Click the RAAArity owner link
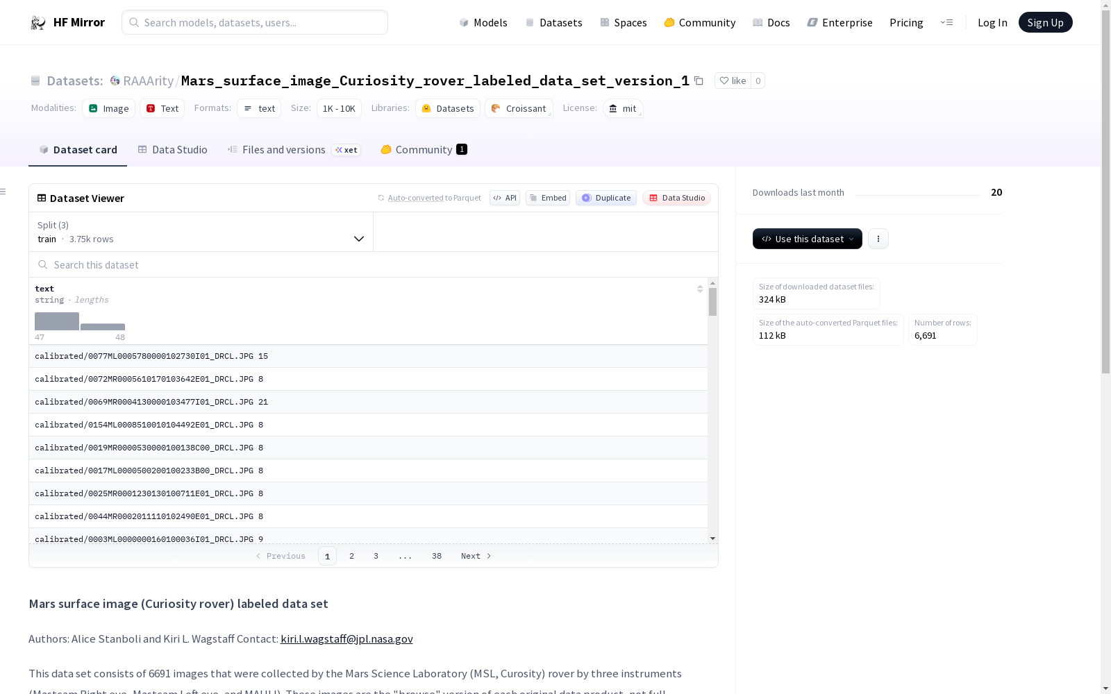Image resolution: width=1111 pixels, height=694 pixels. click(x=148, y=81)
